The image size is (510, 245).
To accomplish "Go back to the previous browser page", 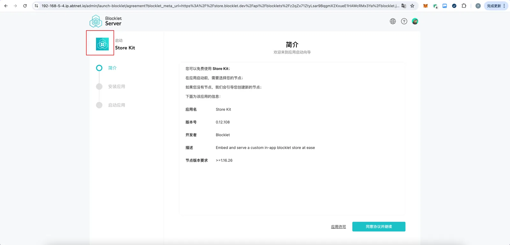I will (x=6, y=6).
